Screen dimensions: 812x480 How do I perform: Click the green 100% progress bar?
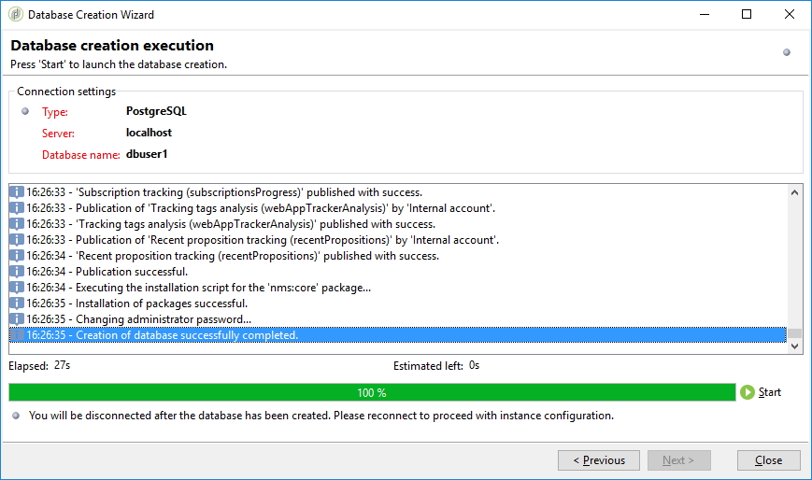[371, 392]
